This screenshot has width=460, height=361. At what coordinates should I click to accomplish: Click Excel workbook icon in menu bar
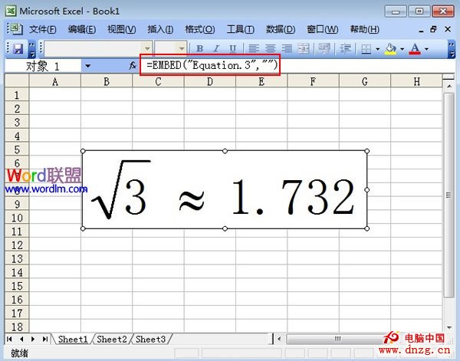click(x=16, y=29)
